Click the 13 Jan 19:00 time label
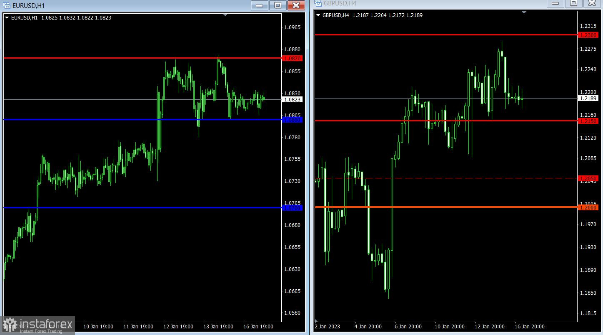The image size is (603, 335). click(x=218, y=327)
